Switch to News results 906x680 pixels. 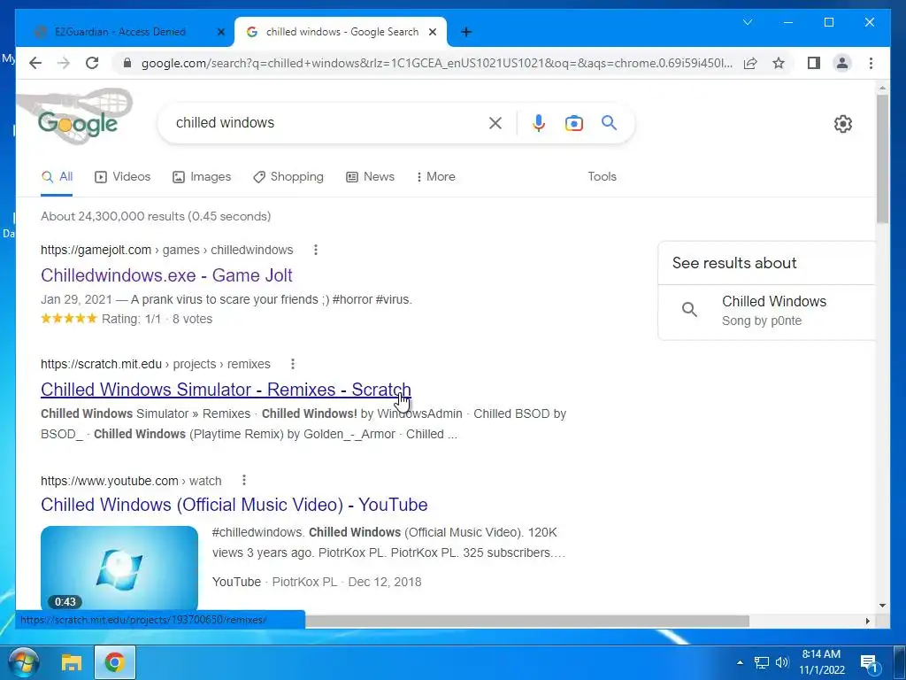point(371,177)
